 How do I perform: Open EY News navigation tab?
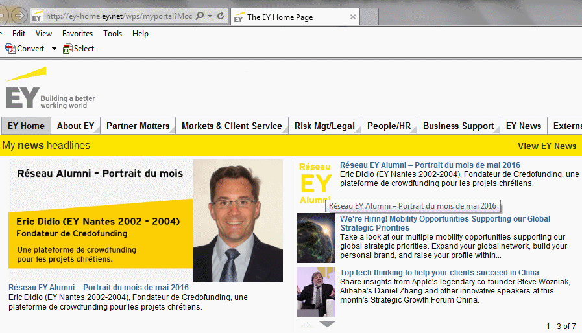pos(524,126)
